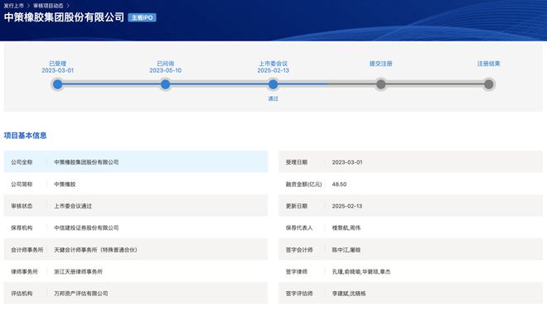The width and height of the screenshot is (547, 311).
Task: Open the 发行上市 breadcrumb link
Action: click(13, 6)
